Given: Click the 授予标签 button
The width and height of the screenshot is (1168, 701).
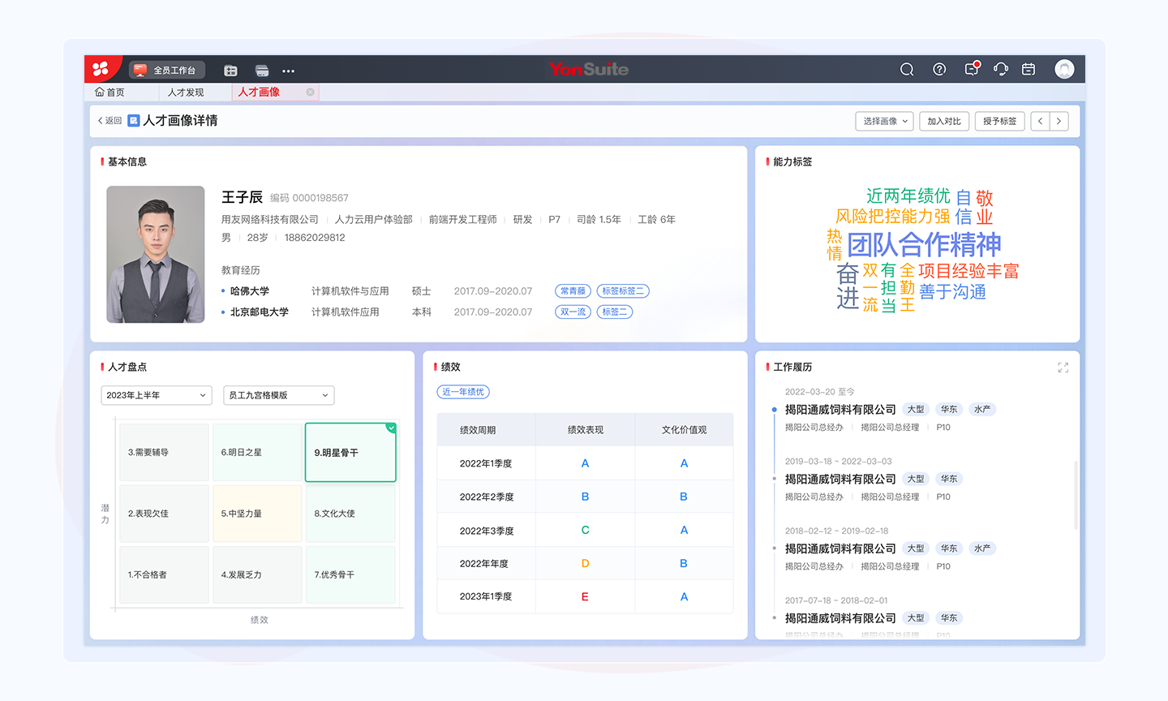Looking at the screenshot, I should [999, 121].
